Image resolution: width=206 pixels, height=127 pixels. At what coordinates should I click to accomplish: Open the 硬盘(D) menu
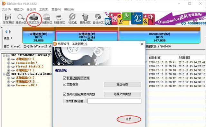[x=19, y=9]
